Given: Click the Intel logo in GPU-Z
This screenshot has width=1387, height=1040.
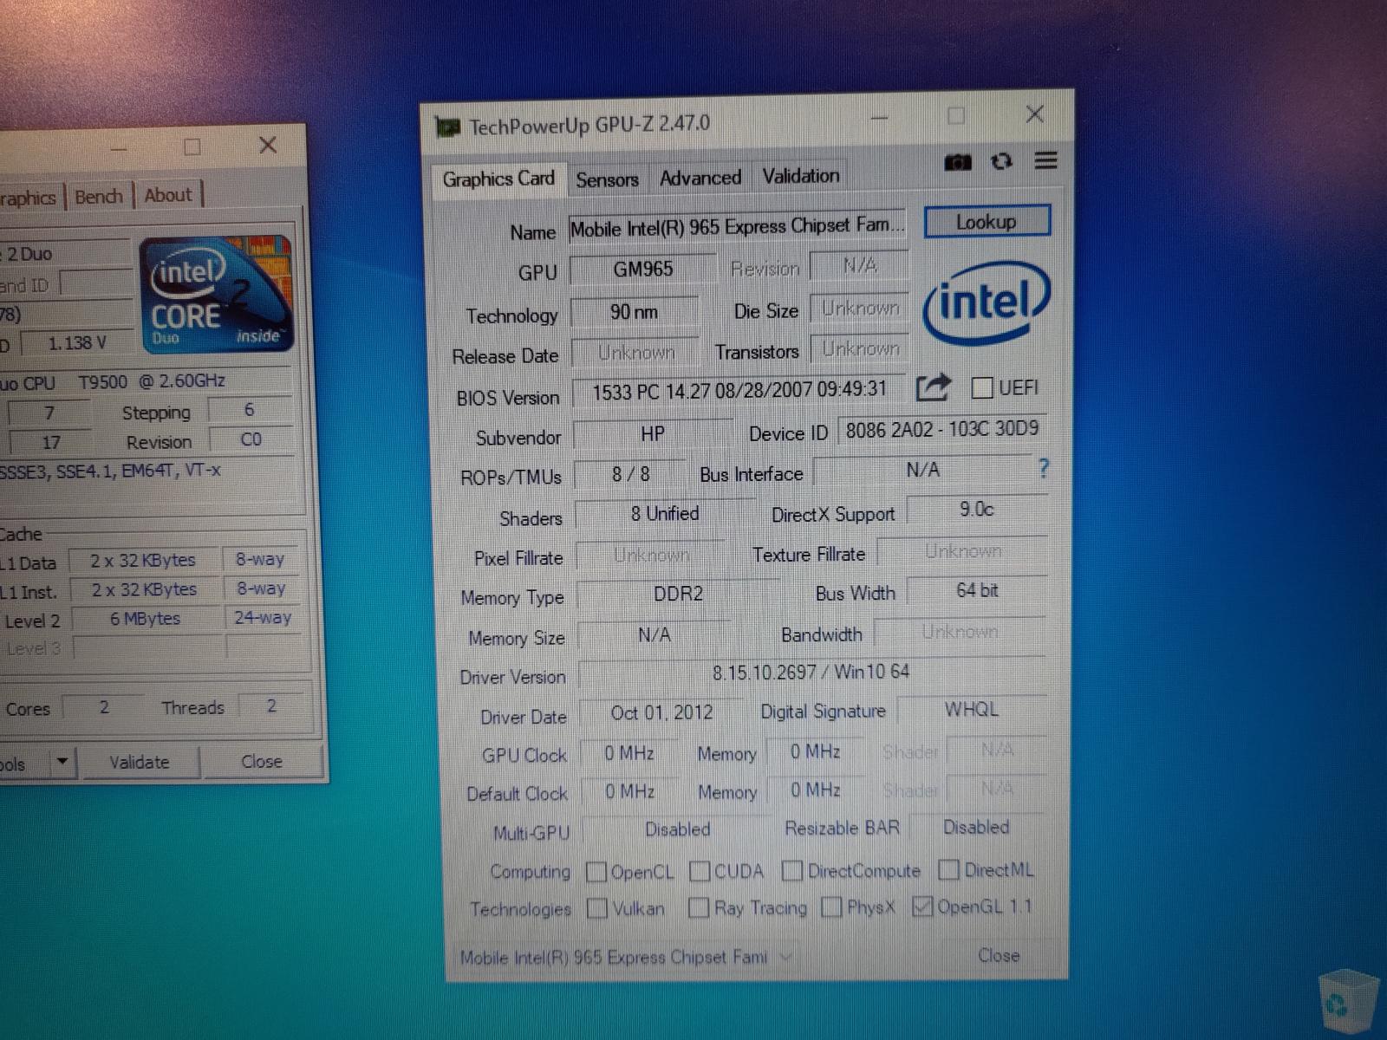Looking at the screenshot, I should pyautogui.click(x=987, y=302).
